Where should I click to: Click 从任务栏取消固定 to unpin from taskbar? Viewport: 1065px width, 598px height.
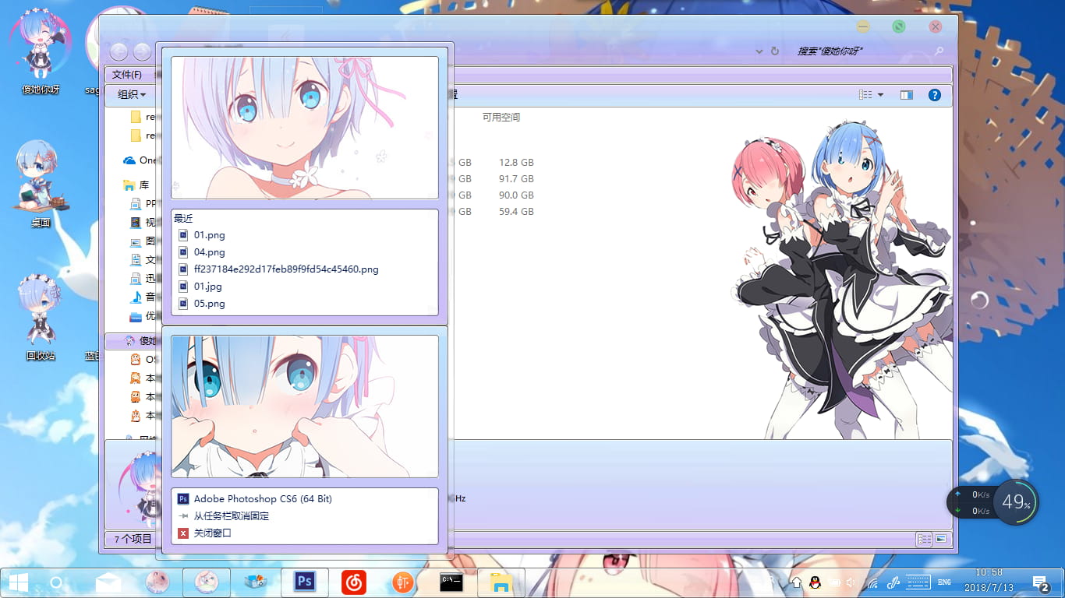coord(231,516)
